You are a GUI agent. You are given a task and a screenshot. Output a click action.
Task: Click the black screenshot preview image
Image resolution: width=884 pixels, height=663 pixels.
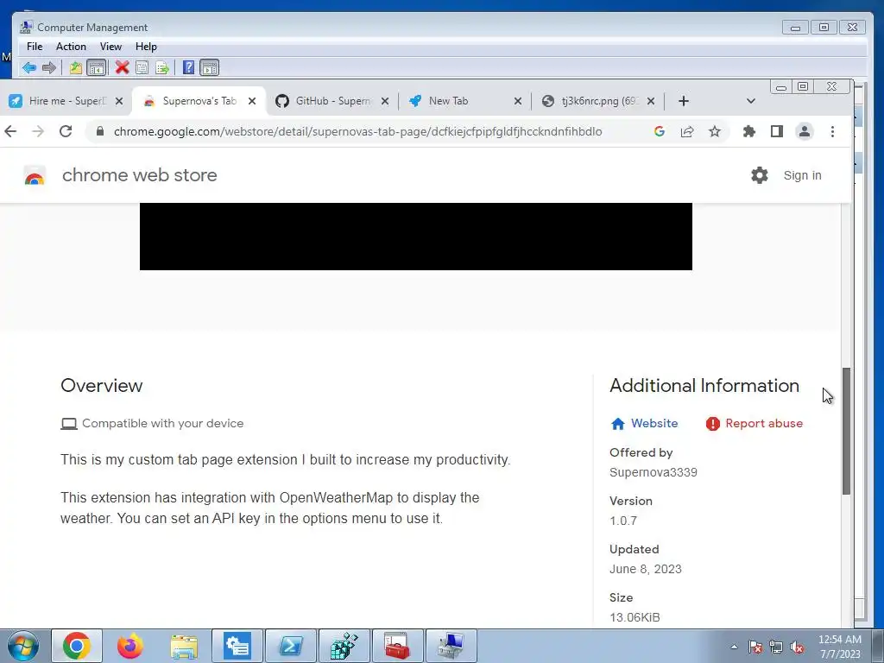416,237
